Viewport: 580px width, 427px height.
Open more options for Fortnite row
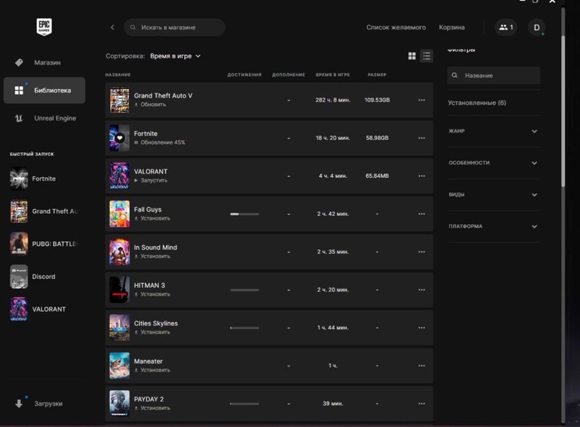click(x=422, y=138)
